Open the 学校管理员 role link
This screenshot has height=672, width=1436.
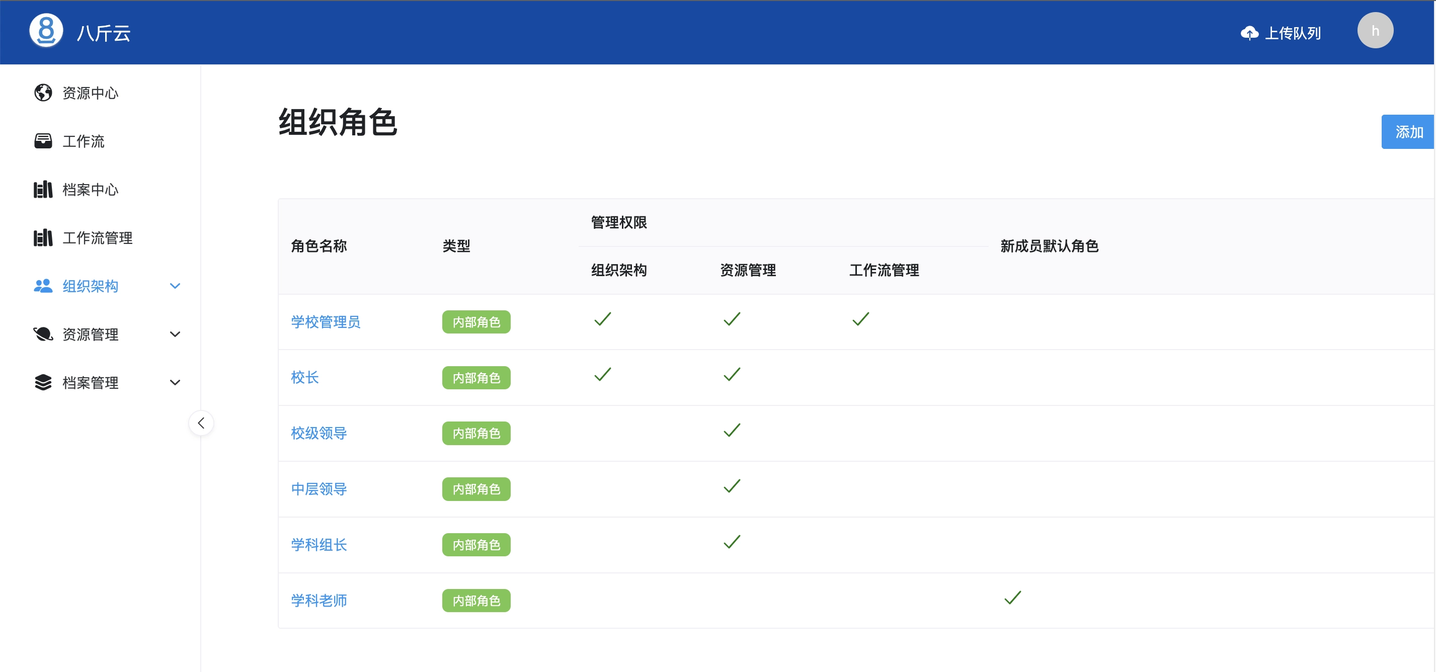[326, 322]
